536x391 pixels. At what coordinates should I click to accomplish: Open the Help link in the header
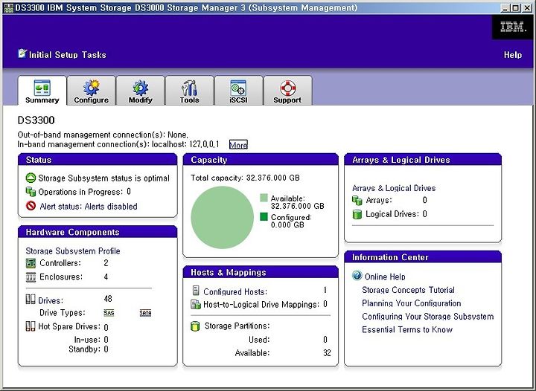(512, 55)
